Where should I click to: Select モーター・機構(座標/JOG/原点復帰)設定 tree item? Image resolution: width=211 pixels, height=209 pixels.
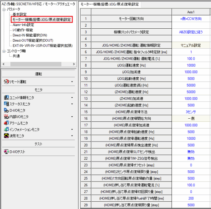41,20
